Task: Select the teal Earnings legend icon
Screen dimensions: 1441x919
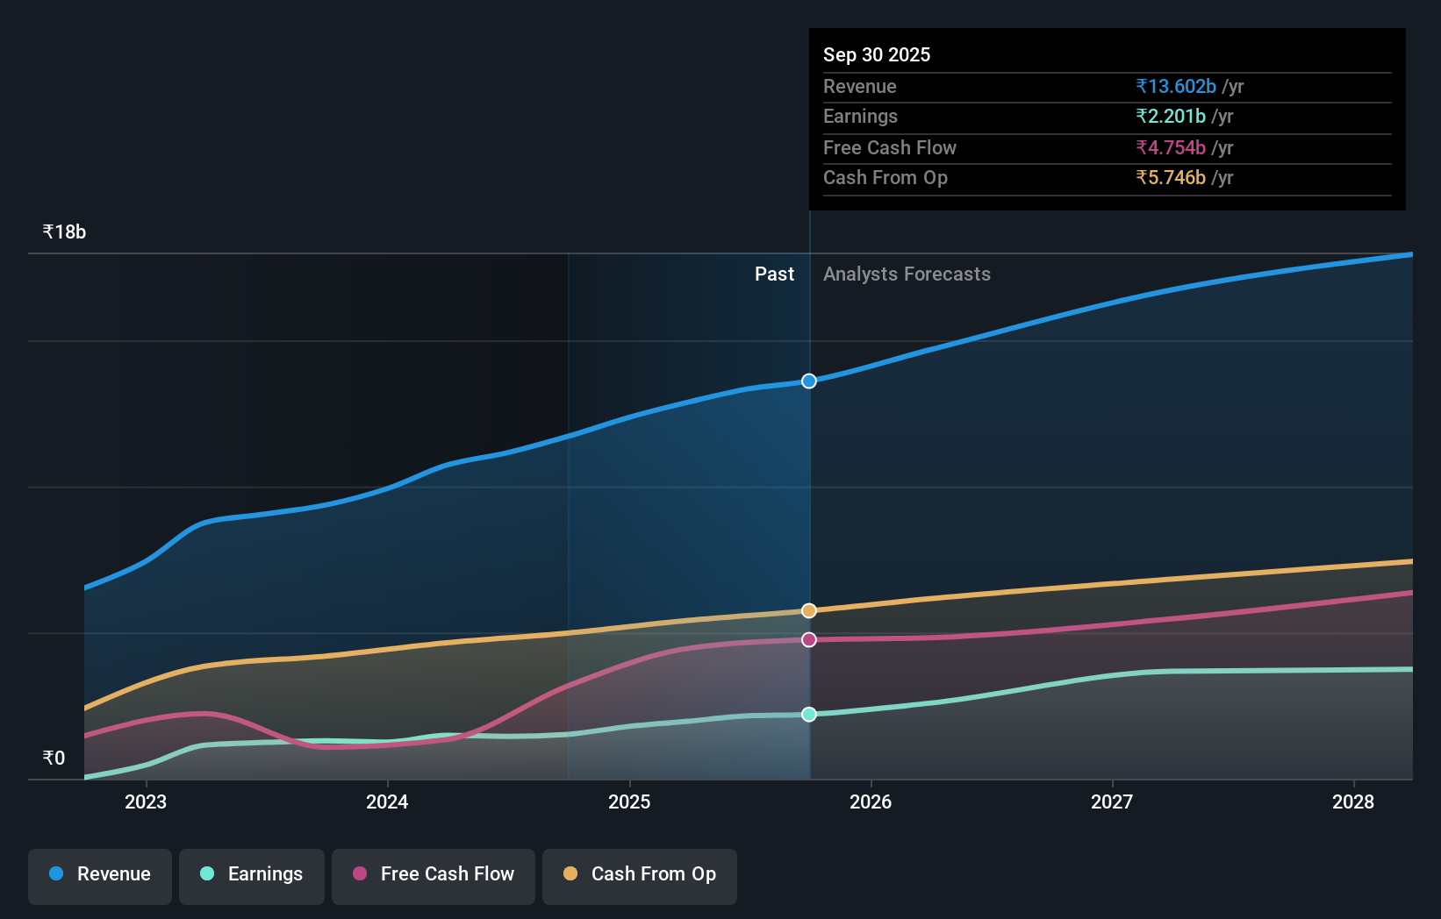Action: [x=205, y=874]
